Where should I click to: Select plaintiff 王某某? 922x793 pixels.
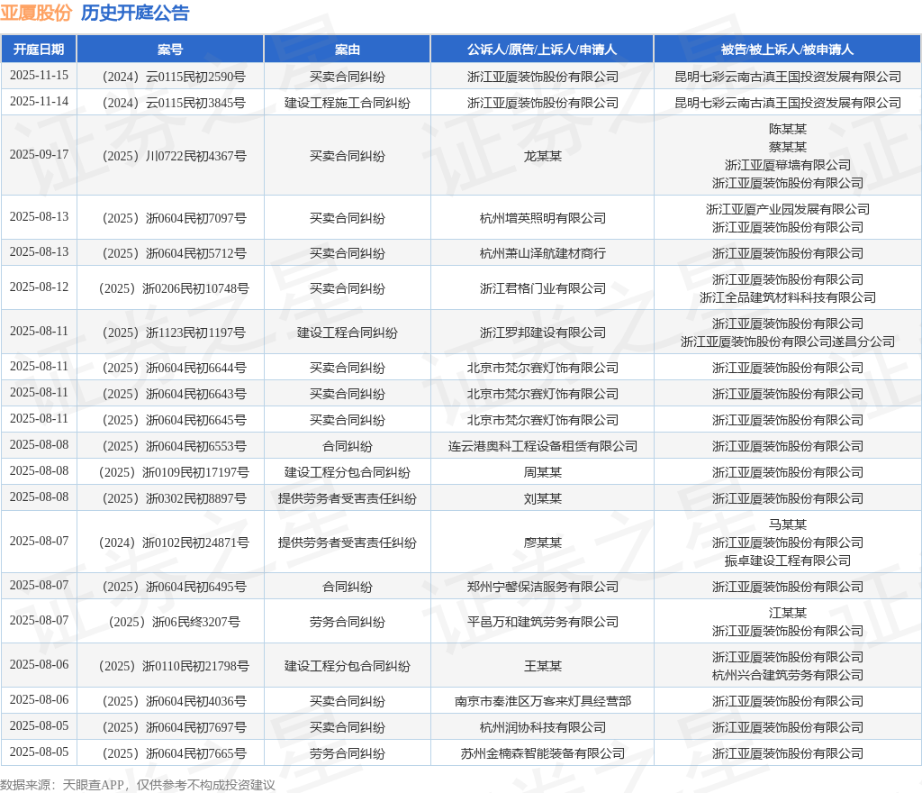pyautogui.click(x=542, y=666)
